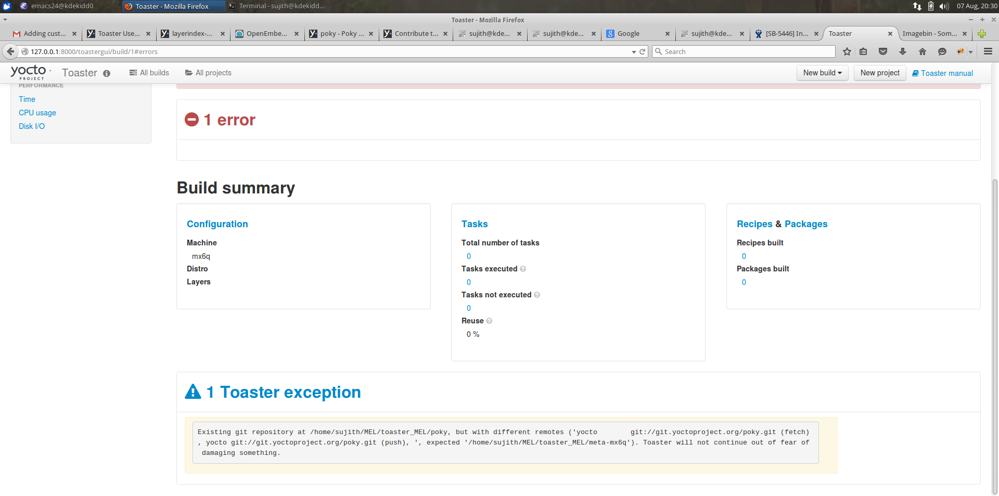Click the Recipes built value 0
Viewport: 999px width, 496px height.
pyautogui.click(x=744, y=256)
